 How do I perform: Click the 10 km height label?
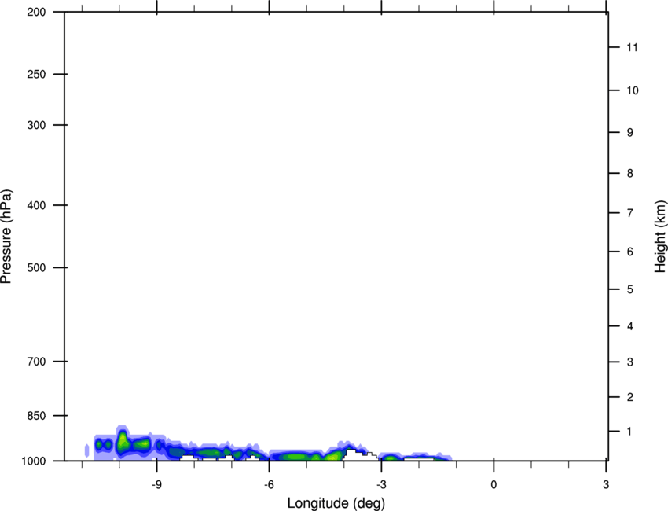633,90
